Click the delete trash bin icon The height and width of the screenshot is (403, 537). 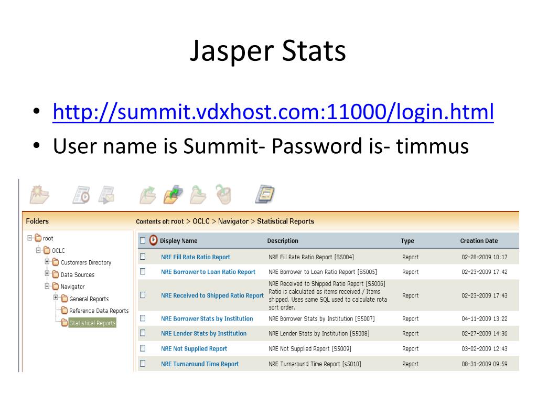223,194
